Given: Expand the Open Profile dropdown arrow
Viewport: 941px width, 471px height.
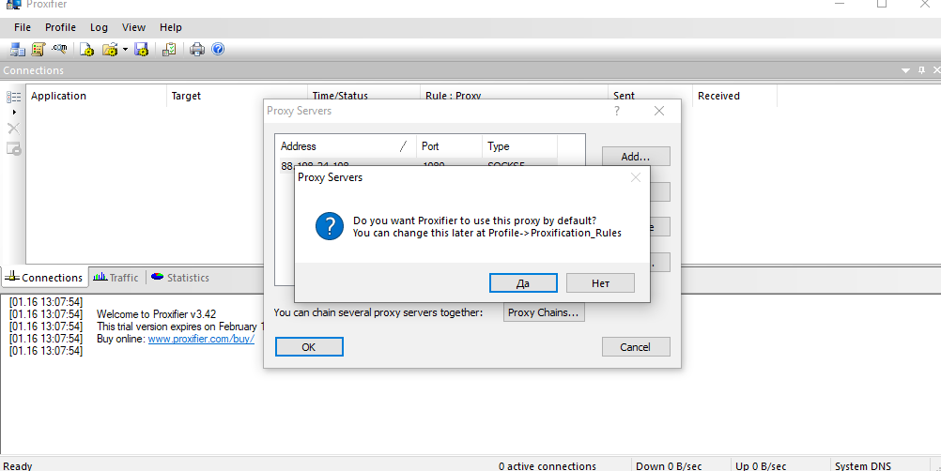Looking at the screenshot, I should point(125,49).
